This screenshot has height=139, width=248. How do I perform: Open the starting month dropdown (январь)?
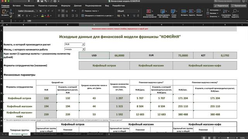(83, 49)
